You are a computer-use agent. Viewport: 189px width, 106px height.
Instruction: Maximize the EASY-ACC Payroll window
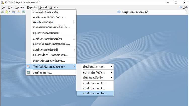[176, 3]
